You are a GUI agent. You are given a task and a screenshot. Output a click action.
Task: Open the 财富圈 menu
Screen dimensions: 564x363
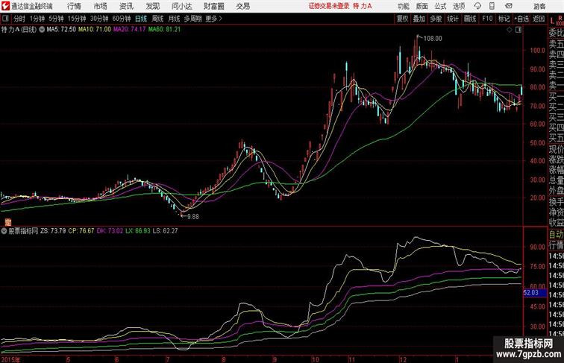(x=213, y=6)
